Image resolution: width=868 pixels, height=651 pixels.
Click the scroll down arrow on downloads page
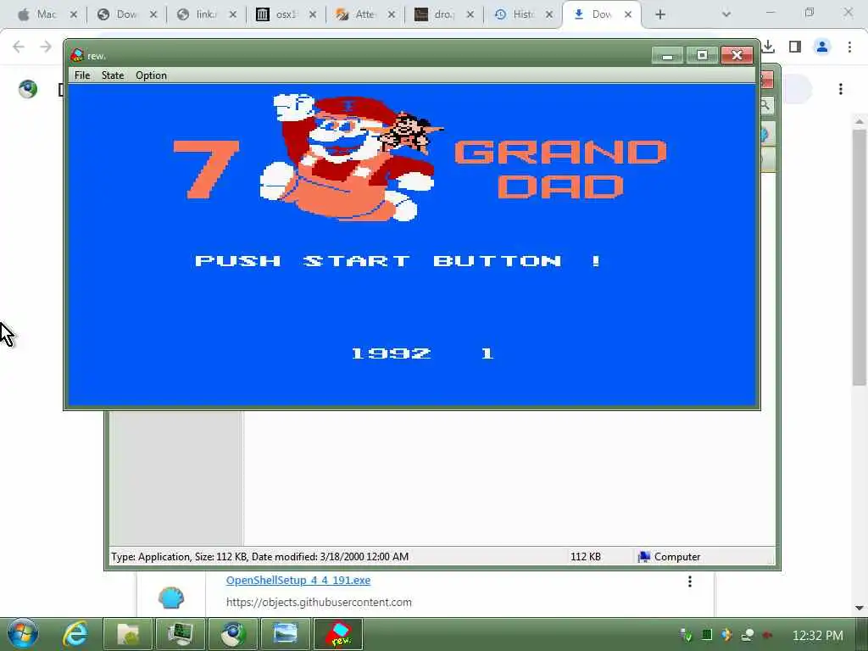point(860,608)
